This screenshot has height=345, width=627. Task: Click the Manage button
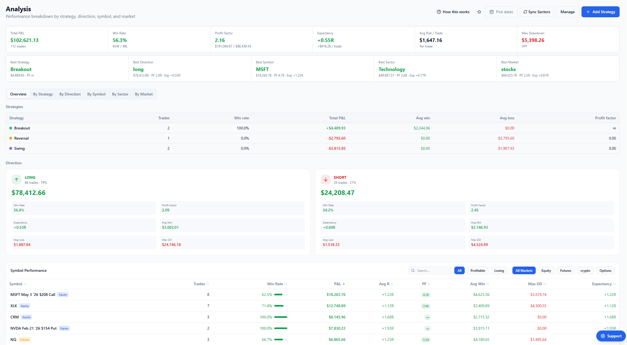tap(568, 12)
